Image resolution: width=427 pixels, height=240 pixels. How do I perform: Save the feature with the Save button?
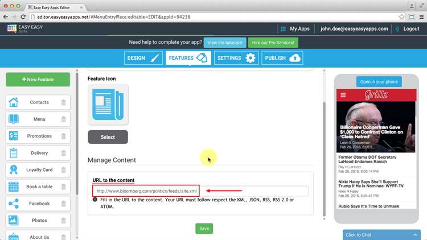[204, 229]
